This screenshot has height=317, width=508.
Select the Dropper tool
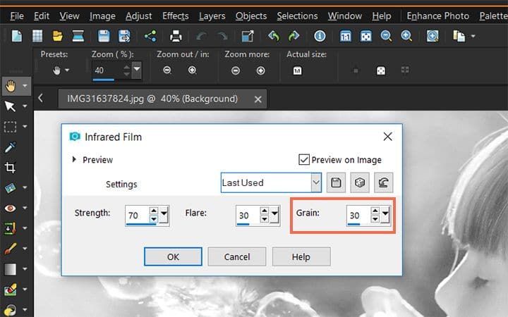coord(10,147)
